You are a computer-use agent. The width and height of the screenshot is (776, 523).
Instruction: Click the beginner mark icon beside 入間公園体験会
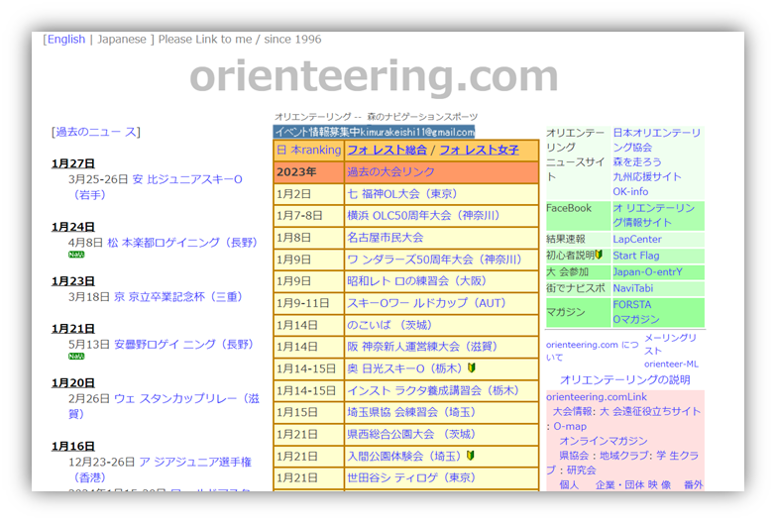[x=471, y=456]
